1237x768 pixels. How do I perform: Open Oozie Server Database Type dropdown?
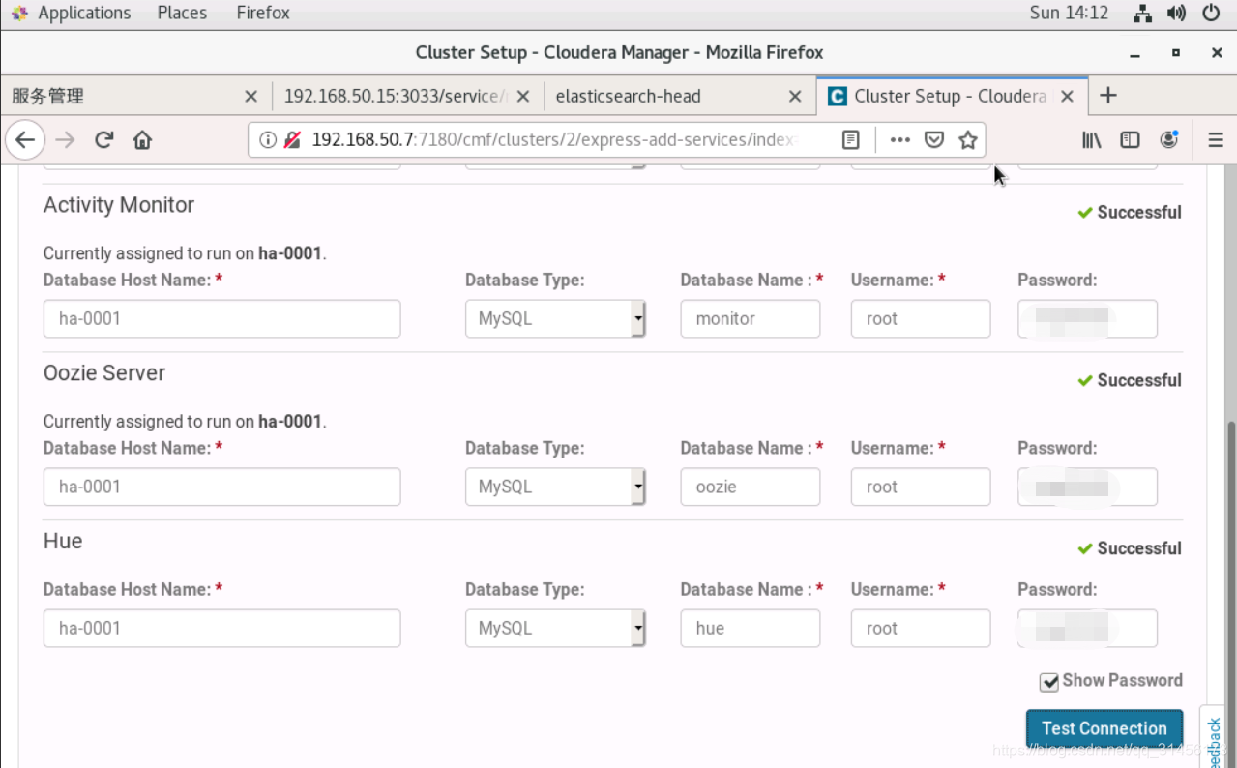(555, 487)
